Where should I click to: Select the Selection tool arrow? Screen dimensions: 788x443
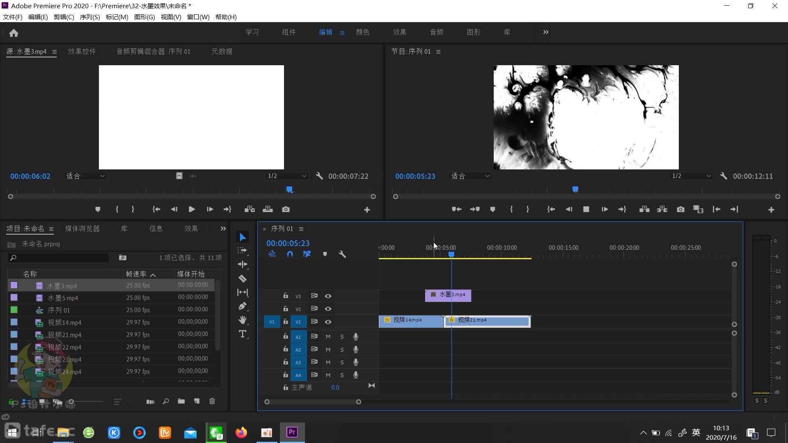(243, 237)
